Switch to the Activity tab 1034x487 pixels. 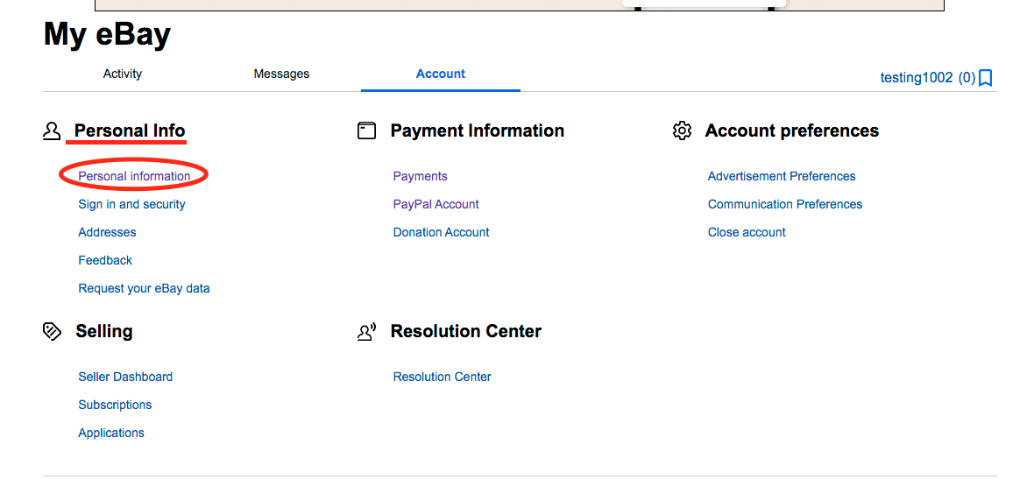pyautogui.click(x=123, y=74)
